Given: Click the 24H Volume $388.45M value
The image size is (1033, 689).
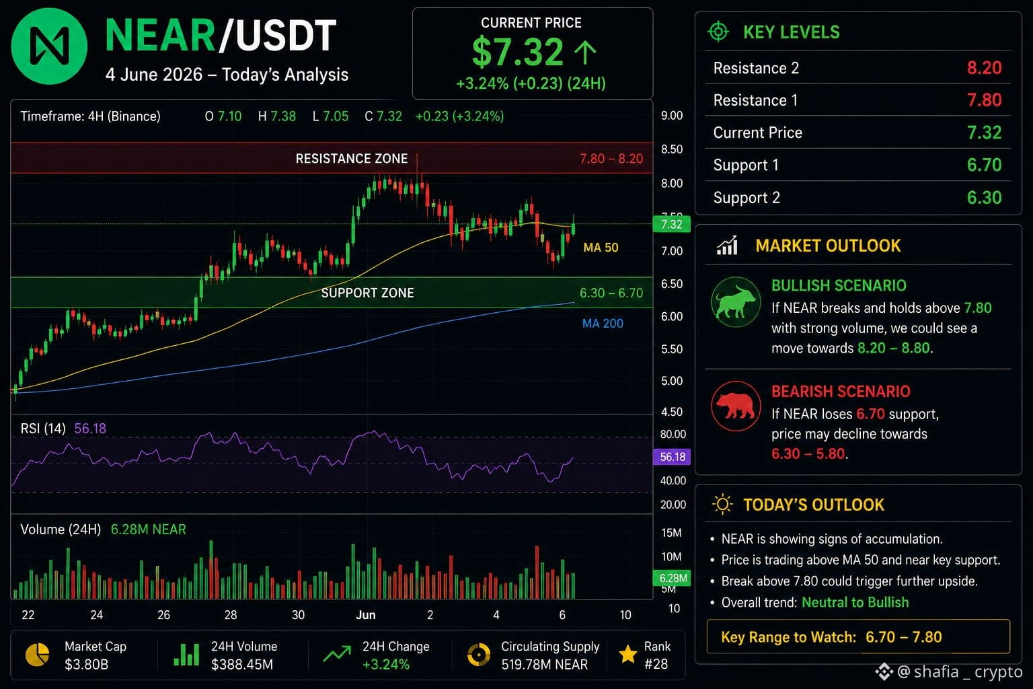Looking at the screenshot, I should pyautogui.click(x=242, y=665).
